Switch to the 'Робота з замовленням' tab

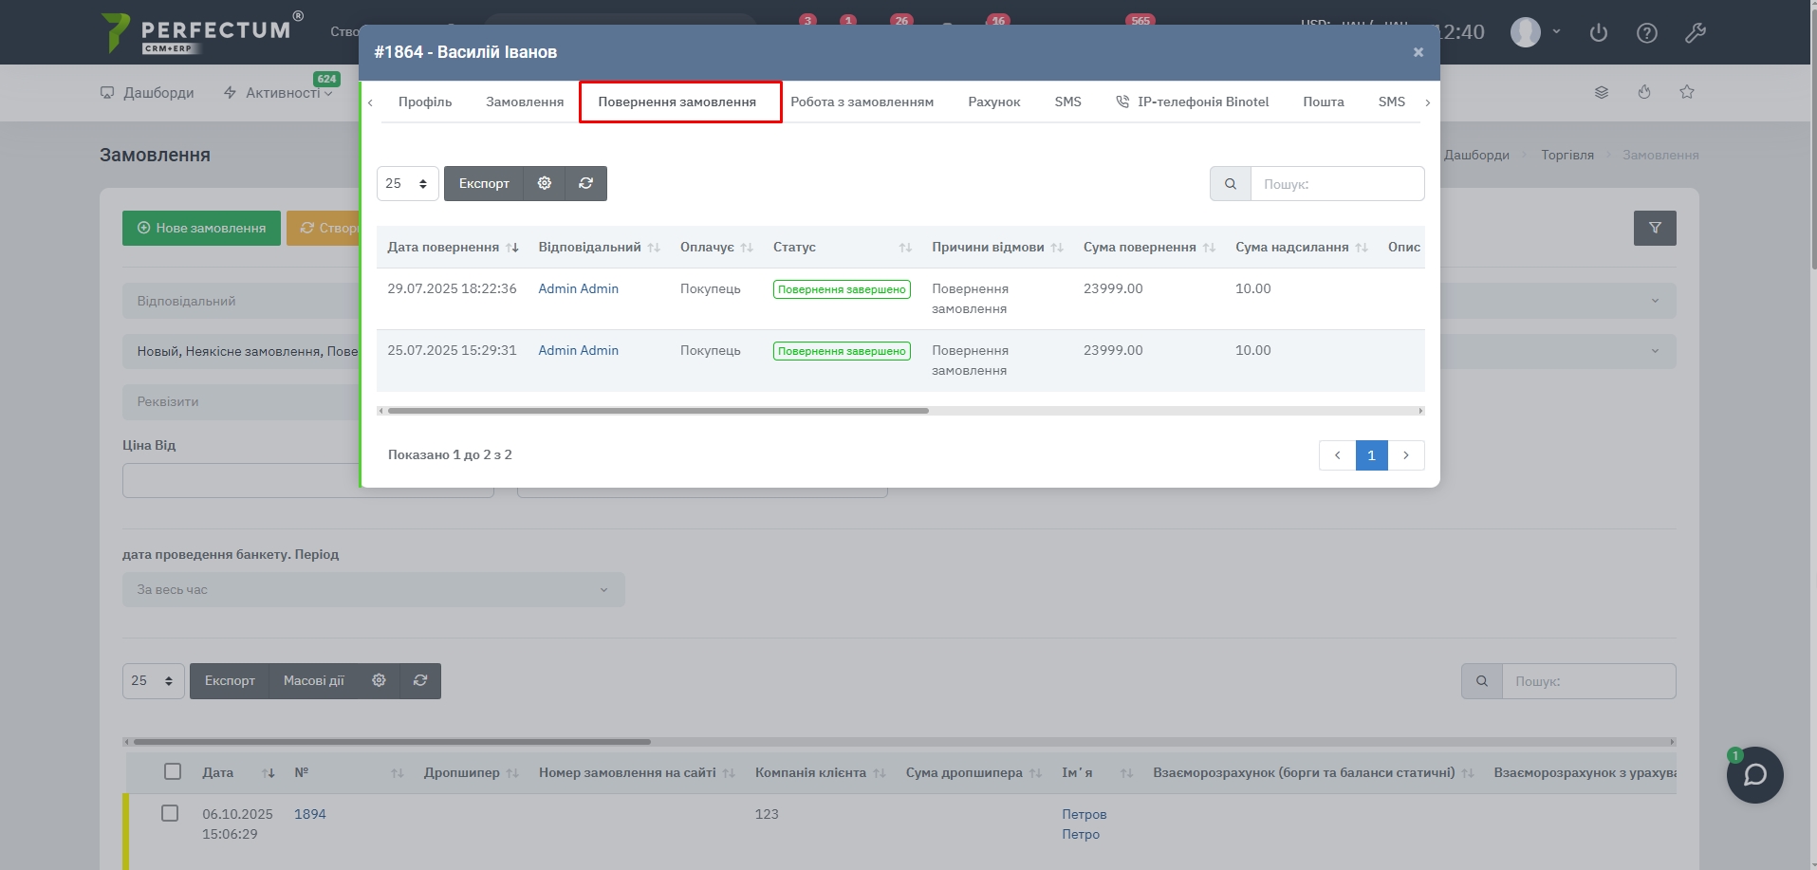click(x=862, y=102)
